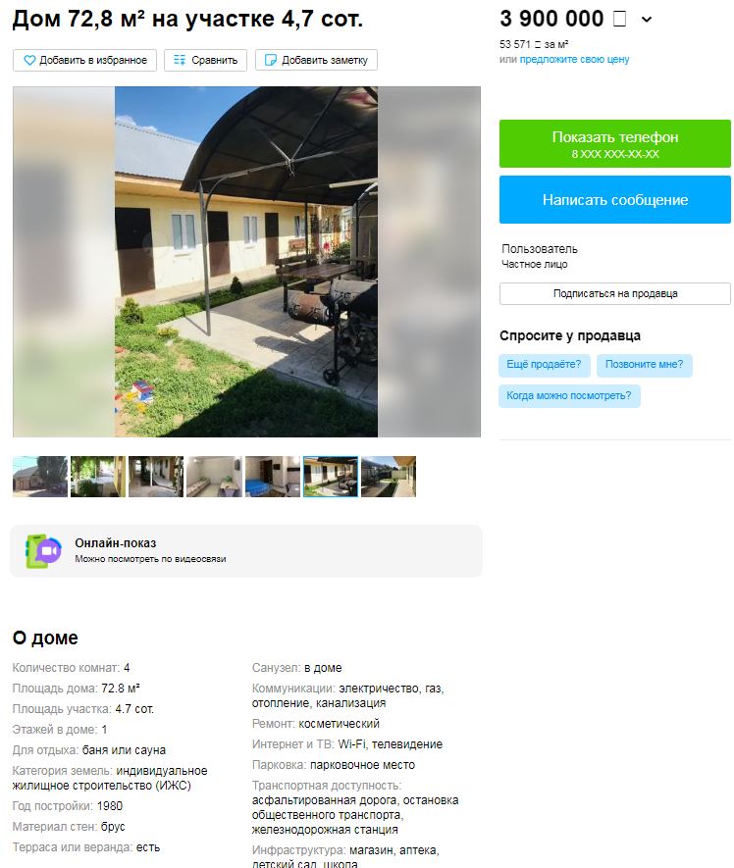Subscribe to the seller

[x=615, y=294]
